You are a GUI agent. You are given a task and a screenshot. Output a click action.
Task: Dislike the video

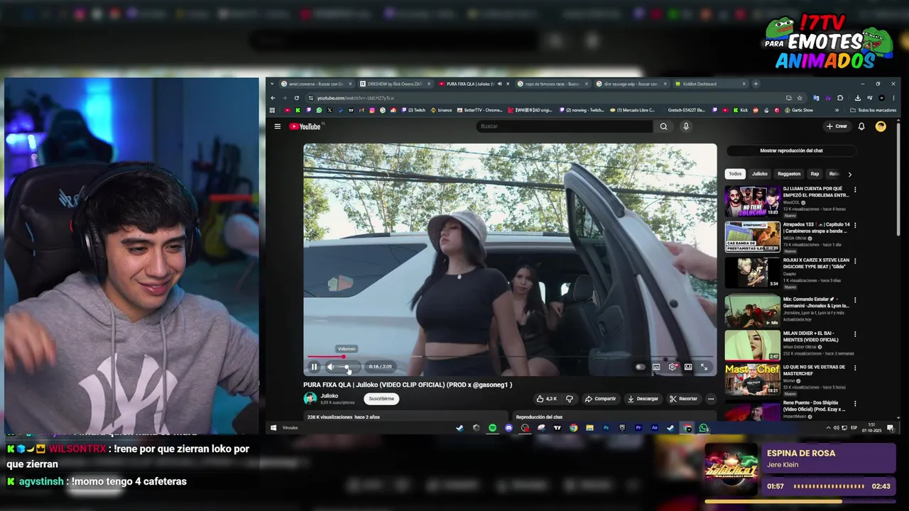569,399
